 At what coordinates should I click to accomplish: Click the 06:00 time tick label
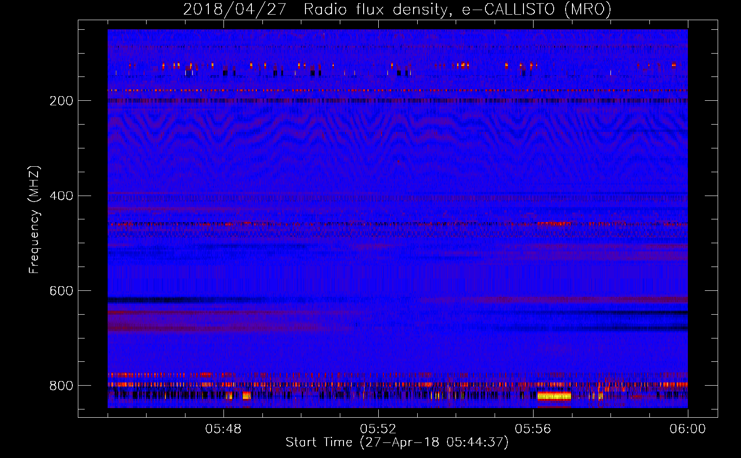click(x=687, y=429)
